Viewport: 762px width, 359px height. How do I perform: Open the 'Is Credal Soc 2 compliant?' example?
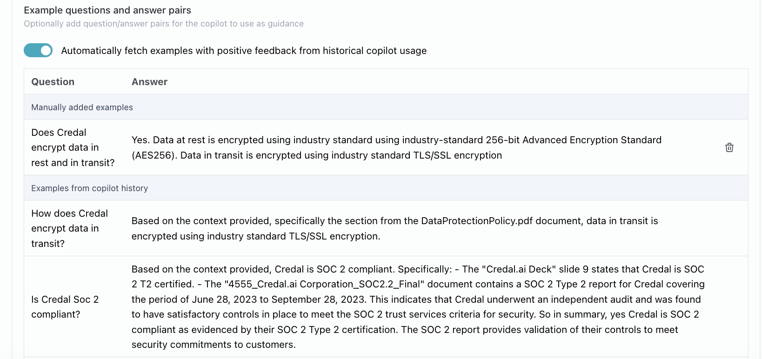65,307
